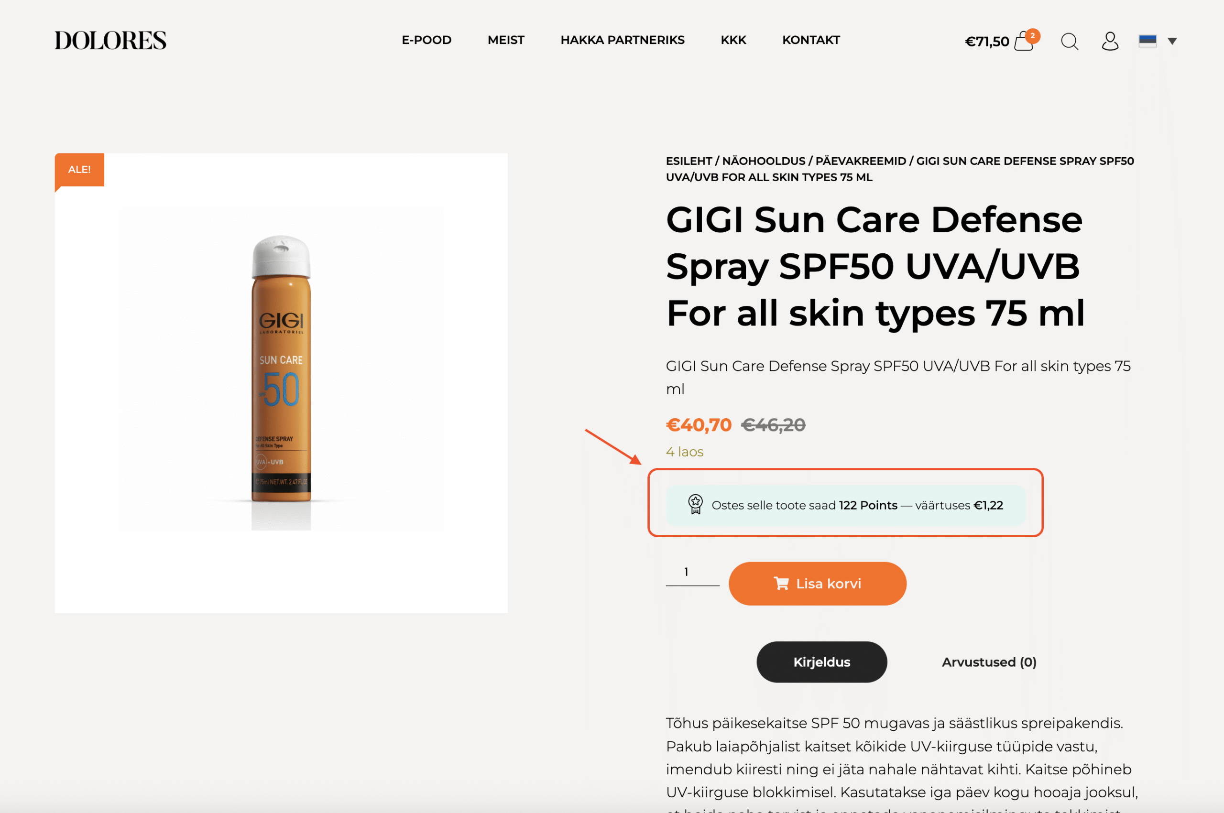Open the KONTAKT page

(x=811, y=40)
